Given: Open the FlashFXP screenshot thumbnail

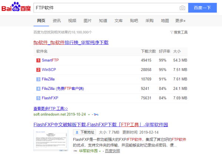Looking at the screenshot, I should [x=51, y=141].
